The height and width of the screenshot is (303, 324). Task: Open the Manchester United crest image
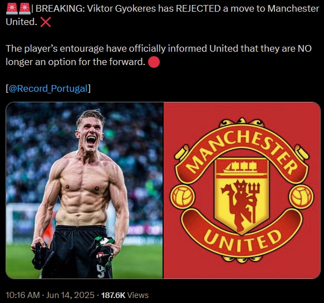[242, 190]
